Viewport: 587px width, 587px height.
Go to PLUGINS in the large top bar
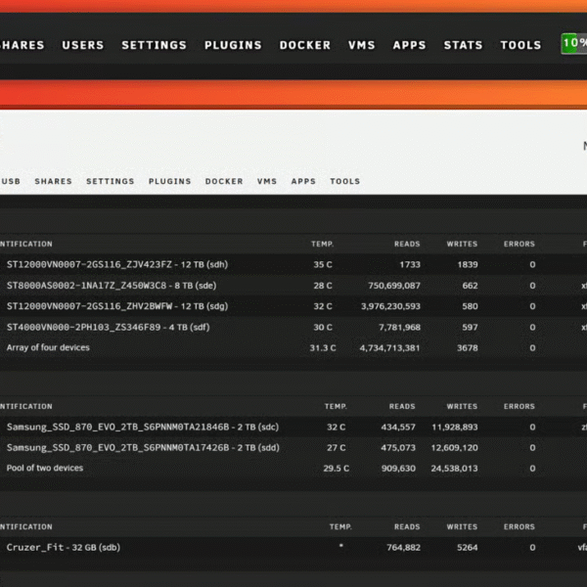(x=233, y=45)
